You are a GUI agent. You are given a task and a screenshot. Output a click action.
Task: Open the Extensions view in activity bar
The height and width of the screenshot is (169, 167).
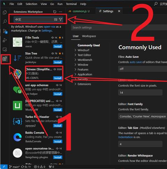[5, 59]
